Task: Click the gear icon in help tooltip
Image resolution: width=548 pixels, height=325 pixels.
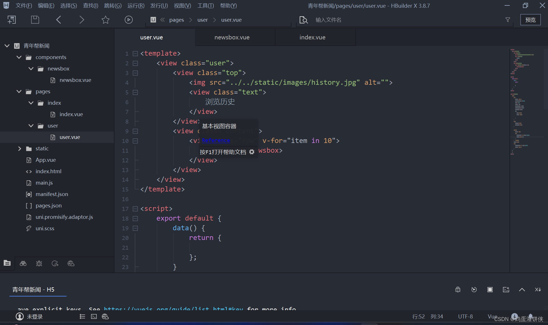Action: 252,152
